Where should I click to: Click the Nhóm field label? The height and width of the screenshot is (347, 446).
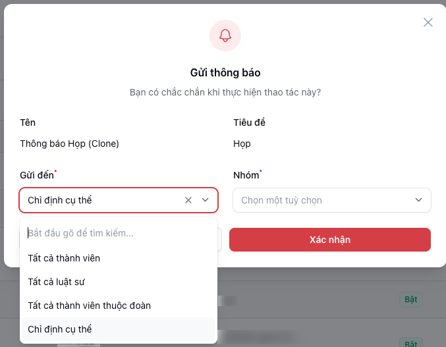point(246,175)
